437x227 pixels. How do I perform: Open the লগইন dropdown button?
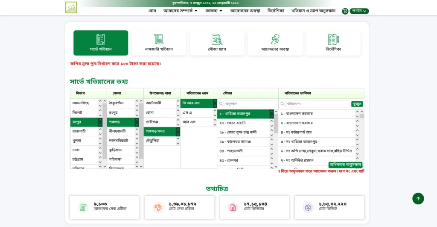coord(359,11)
